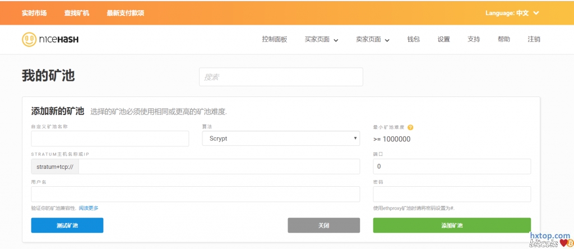The image size is (574, 249).
Task: Click the green 添加矿池 button
Action: pyautogui.click(x=452, y=225)
